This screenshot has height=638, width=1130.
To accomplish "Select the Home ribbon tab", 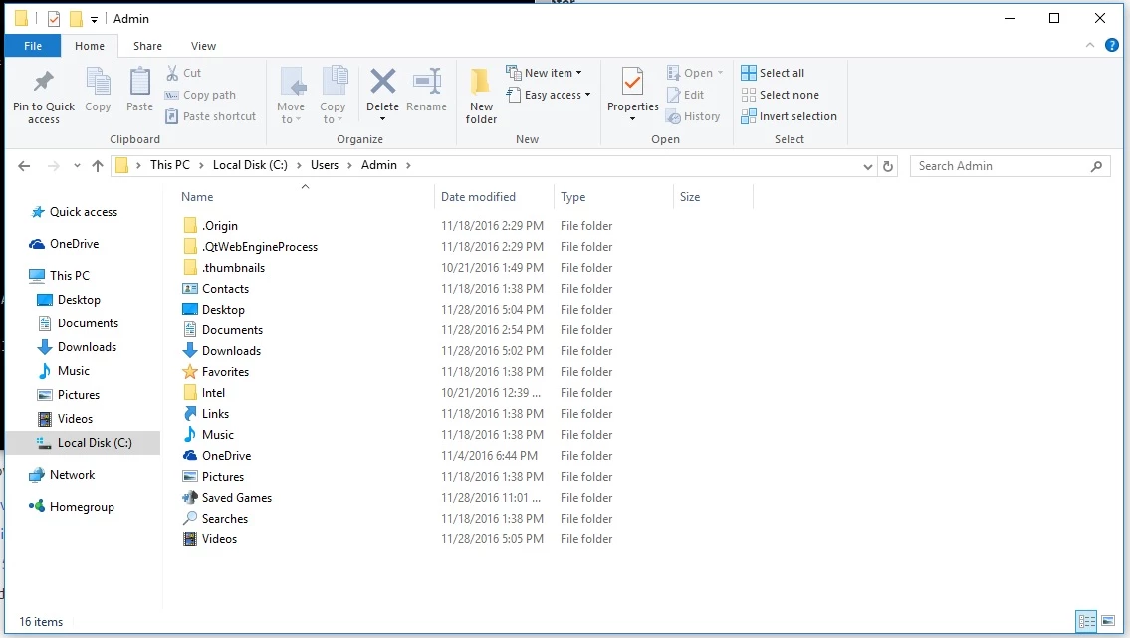I will point(90,46).
